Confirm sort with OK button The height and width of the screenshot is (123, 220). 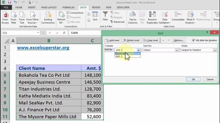(x=193, y=79)
